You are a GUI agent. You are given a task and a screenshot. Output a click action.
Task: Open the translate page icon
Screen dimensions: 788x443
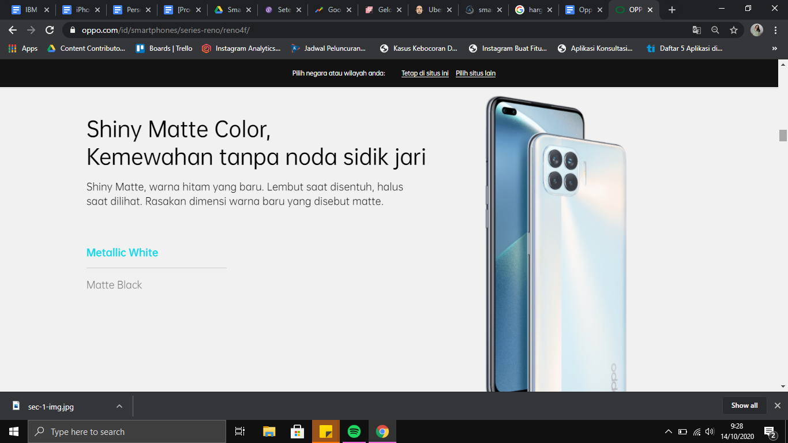(697, 30)
